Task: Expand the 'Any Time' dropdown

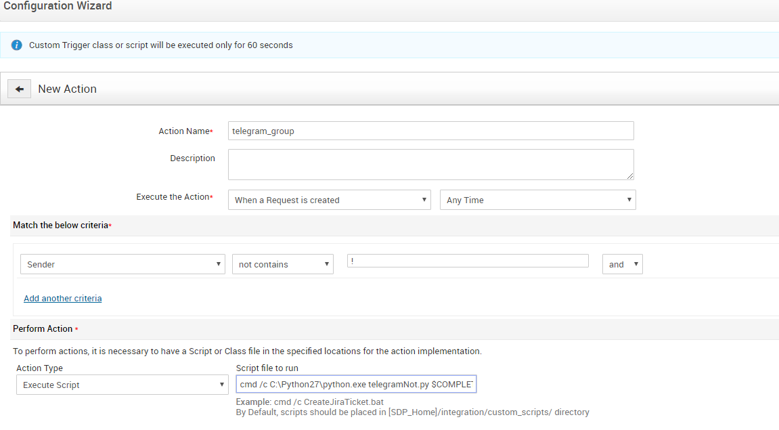Action: point(537,200)
